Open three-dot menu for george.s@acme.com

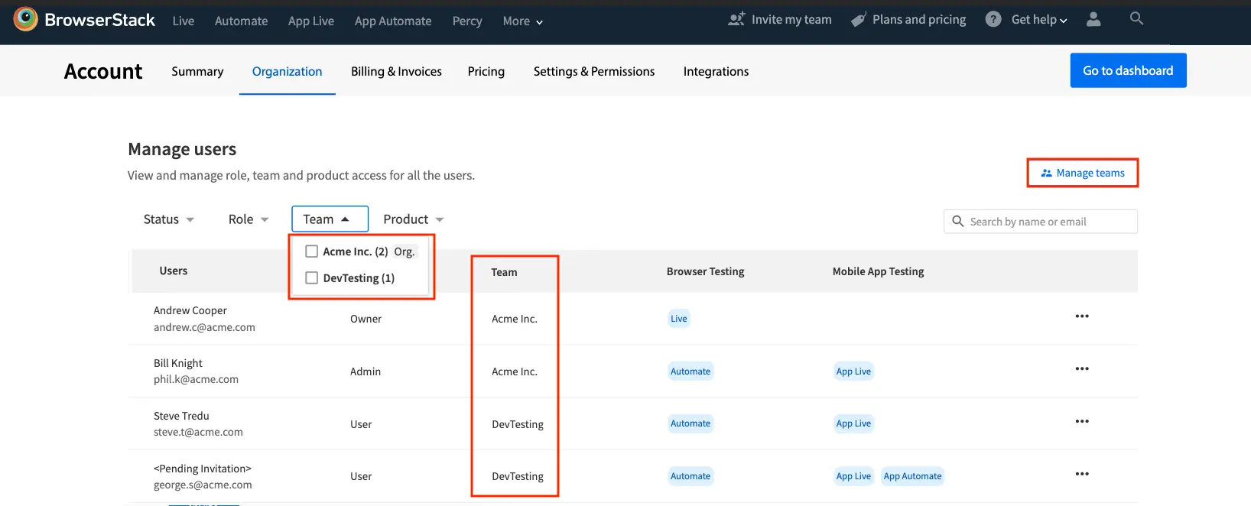[1081, 475]
